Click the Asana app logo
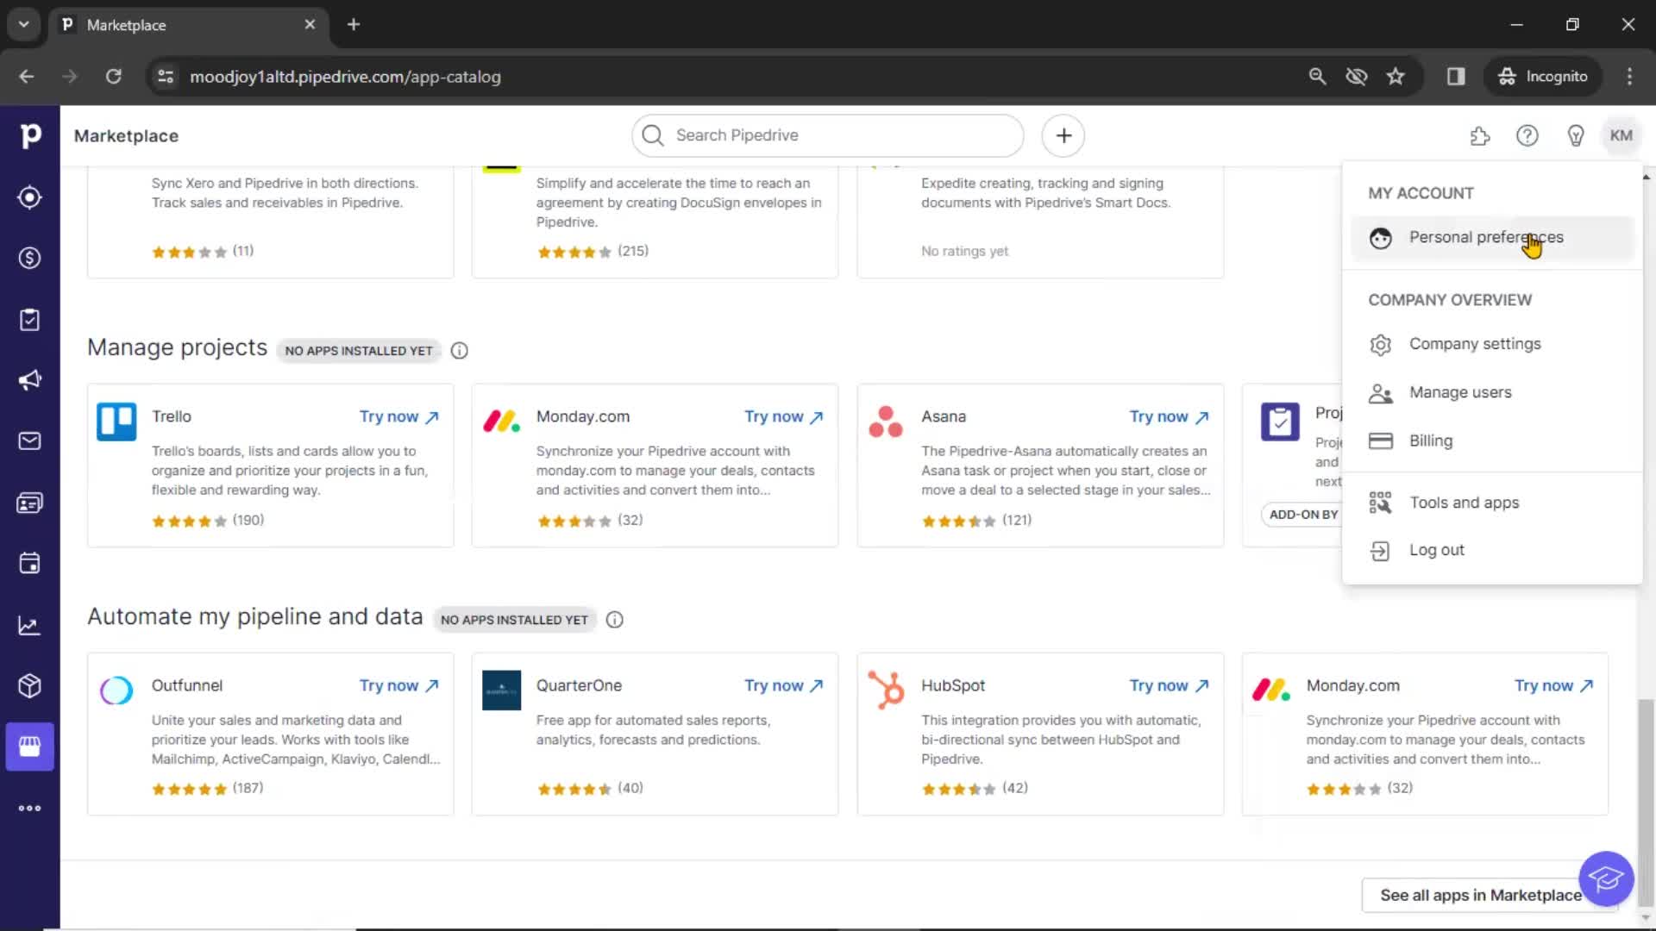 [x=886, y=422]
